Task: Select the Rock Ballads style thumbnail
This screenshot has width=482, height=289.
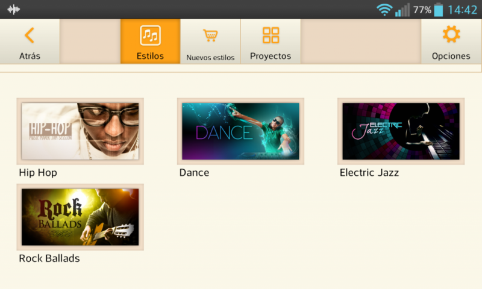Action: click(x=80, y=217)
